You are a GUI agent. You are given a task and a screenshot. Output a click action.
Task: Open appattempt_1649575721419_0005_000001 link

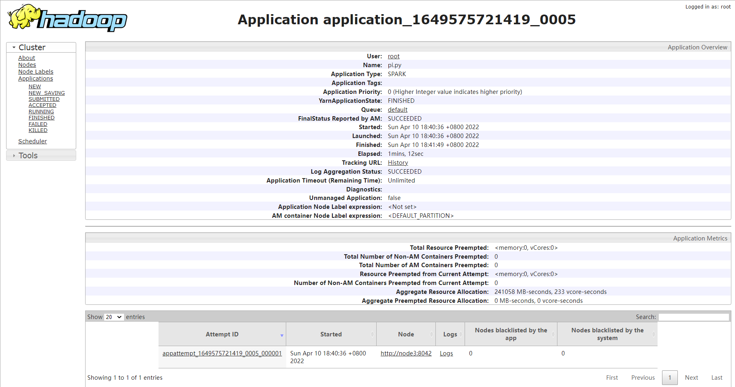point(222,353)
